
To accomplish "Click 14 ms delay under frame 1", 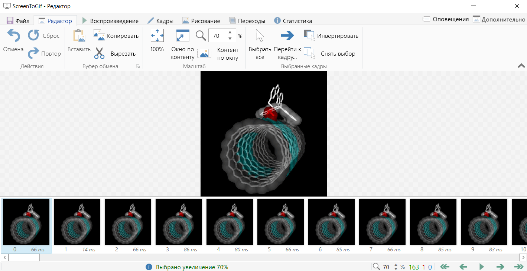I will pyautogui.click(x=89, y=249).
